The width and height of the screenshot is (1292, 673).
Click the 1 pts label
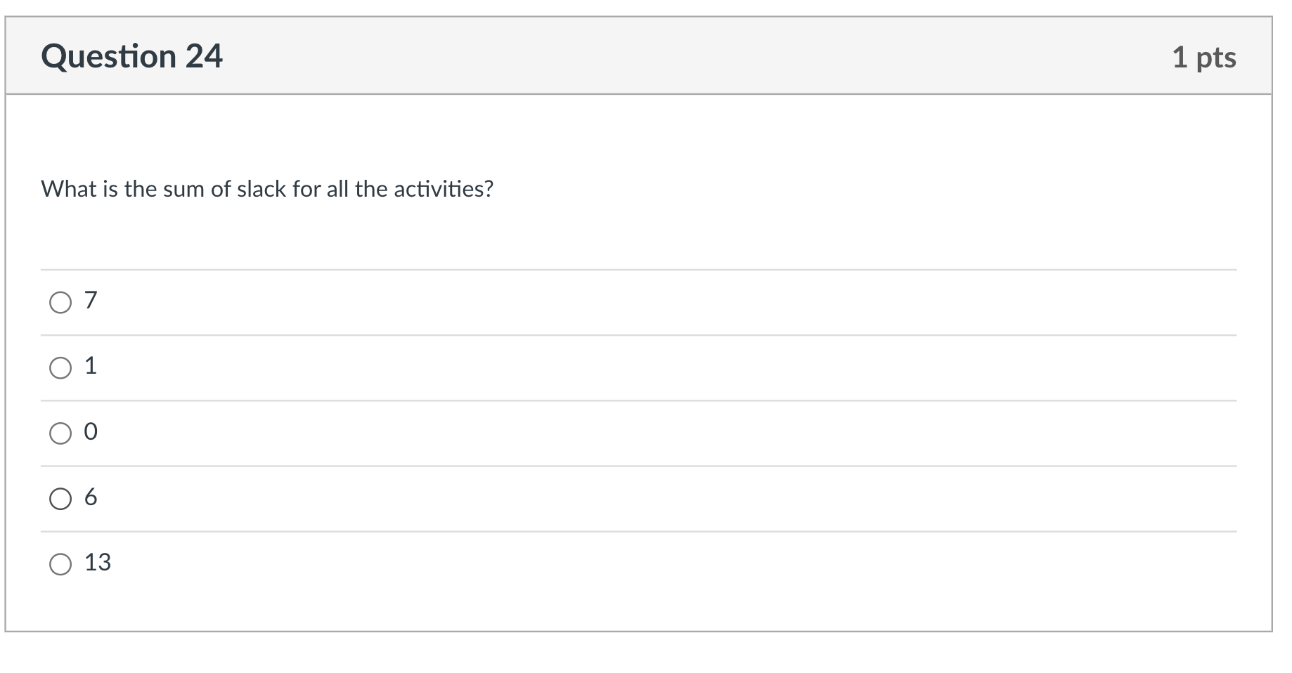point(1205,58)
